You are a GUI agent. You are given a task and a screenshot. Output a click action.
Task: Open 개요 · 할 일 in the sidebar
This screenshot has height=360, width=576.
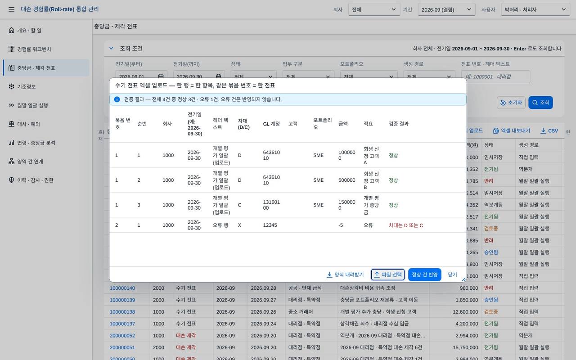46,31
